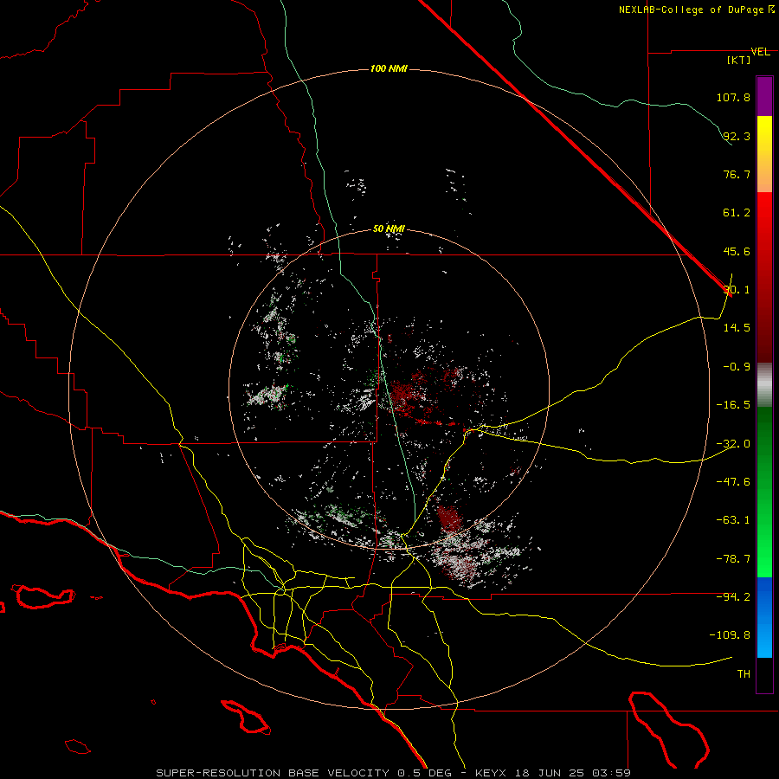Click the -16.5 legend value

point(733,405)
